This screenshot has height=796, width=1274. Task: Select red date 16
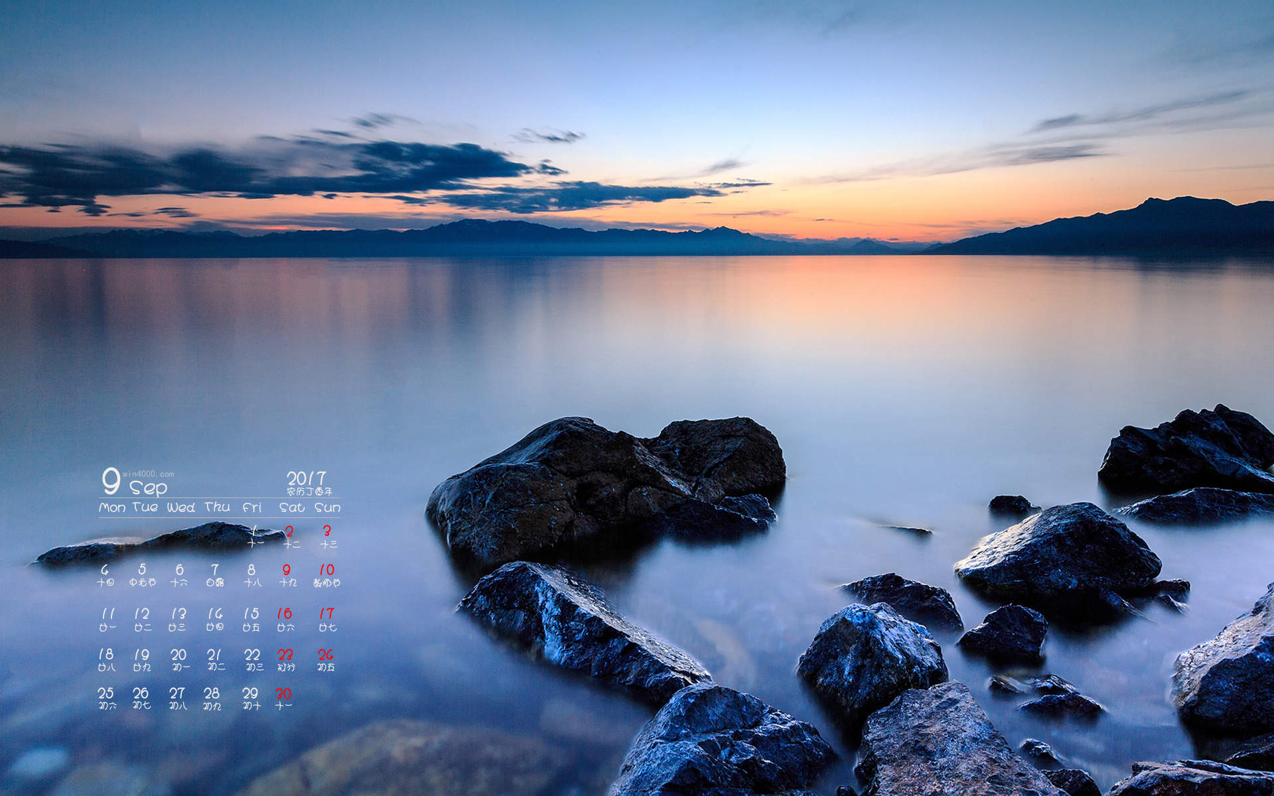coord(284,614)
